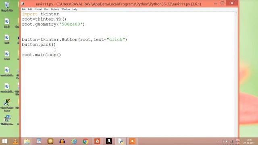Open File Explorer from taskbar
Image resolution: width=258 pixels, height=145 pixels.
click(27, 141)
